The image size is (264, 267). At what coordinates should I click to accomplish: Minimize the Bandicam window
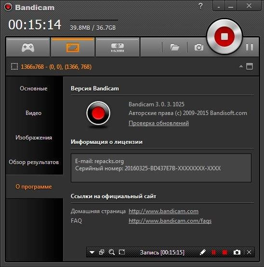[x=231, y=6]
